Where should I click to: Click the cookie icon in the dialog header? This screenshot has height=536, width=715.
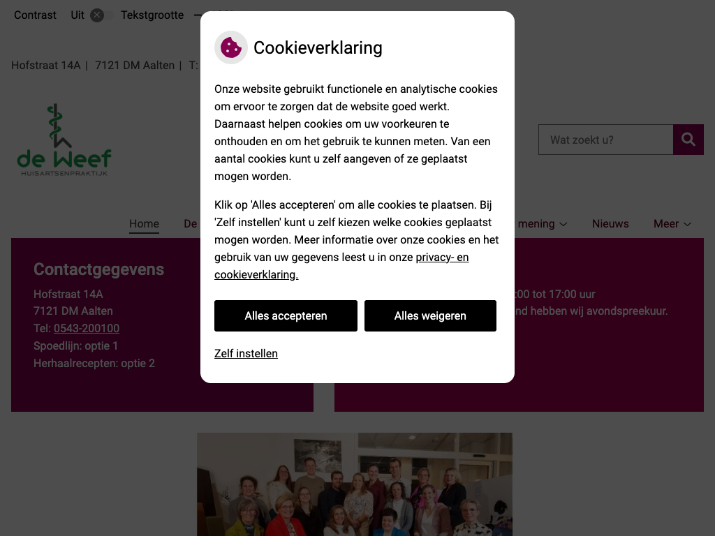(230, 47)
